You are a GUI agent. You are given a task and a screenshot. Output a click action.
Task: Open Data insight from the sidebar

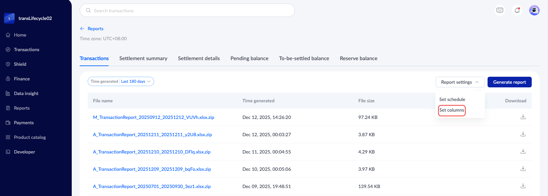26,93
